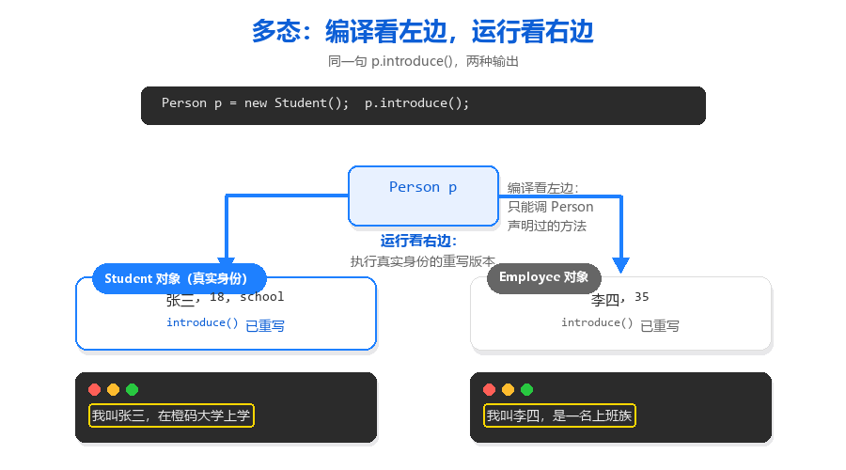The width and height of the screenshot is (846, 470).
Task: Click the 编译看左边: label
Action: 542,188
